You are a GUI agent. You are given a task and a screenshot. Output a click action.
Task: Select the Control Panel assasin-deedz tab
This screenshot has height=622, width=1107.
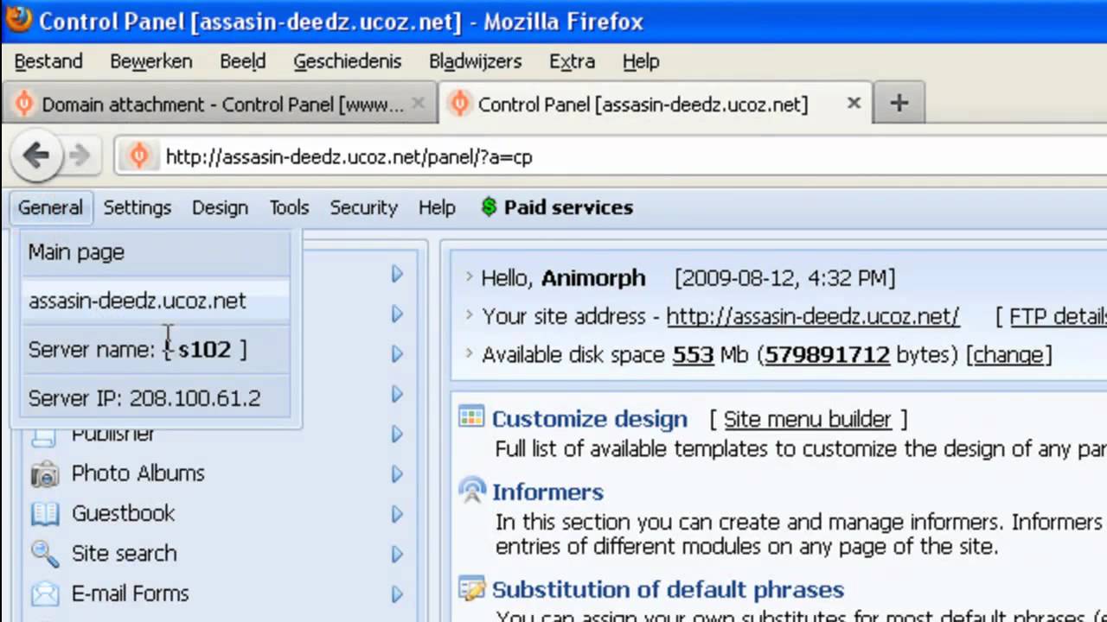(x=655, y=104)
